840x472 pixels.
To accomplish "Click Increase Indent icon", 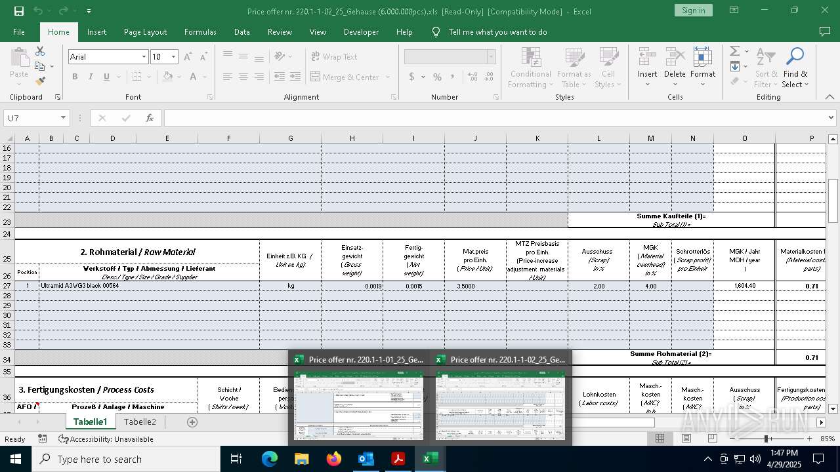I will click(x=295, y=77).
